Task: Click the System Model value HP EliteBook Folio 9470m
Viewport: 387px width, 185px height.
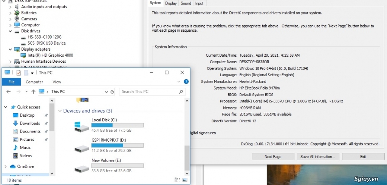Action: click(260, 88)
